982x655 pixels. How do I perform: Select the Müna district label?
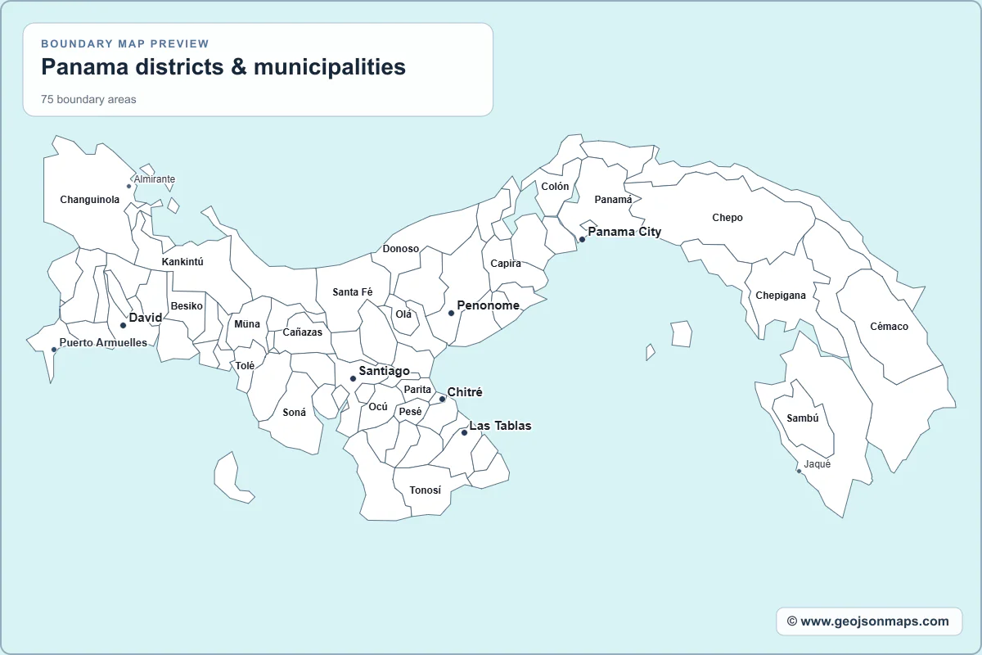point(247,324)
